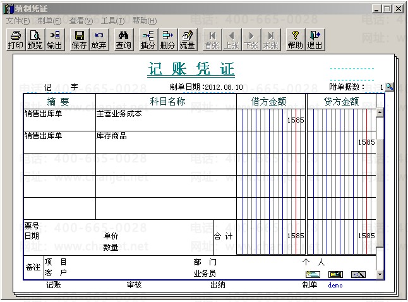Viewport: 408px width, 302px height.
Task: Delete entry line with 删分 icon
Action: coord(167,40)
